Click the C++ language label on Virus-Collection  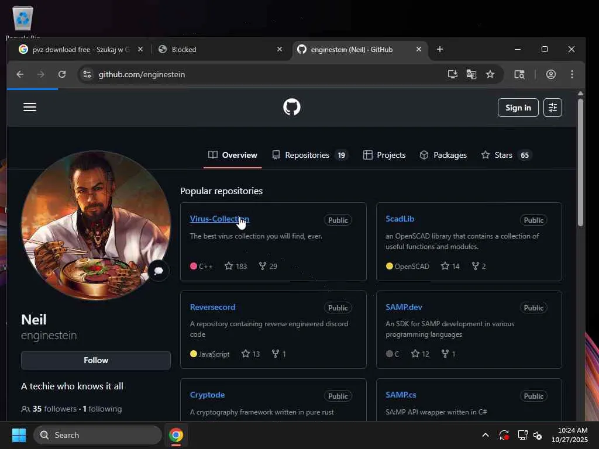pos(201,266)
